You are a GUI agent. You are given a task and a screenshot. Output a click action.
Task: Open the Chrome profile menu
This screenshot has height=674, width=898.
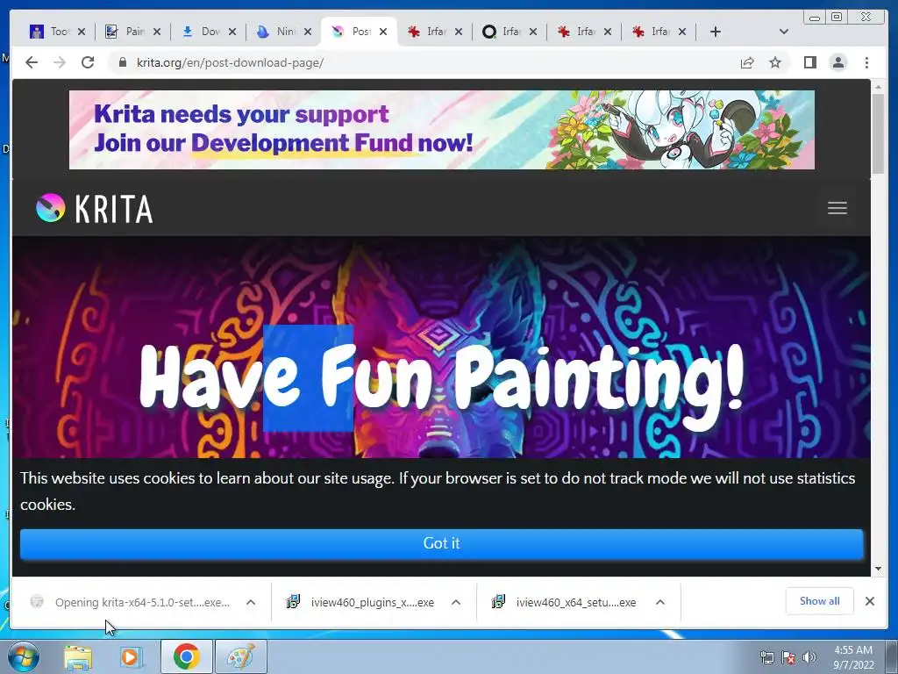837,62
